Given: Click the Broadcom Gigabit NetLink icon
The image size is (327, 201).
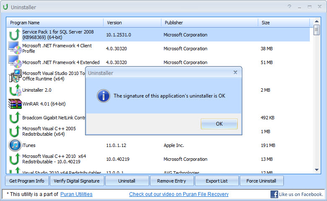Looking at the screenshot, I should tap(15, 118).
